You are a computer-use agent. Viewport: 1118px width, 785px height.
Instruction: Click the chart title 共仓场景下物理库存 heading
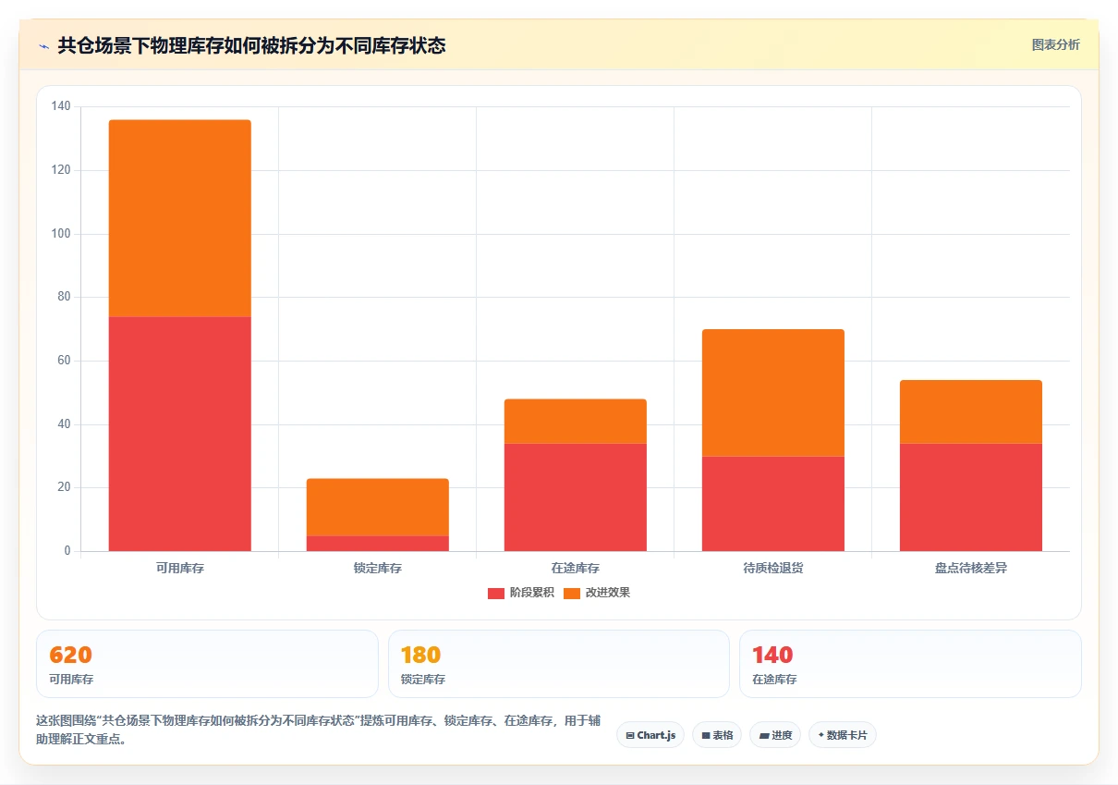251,45
